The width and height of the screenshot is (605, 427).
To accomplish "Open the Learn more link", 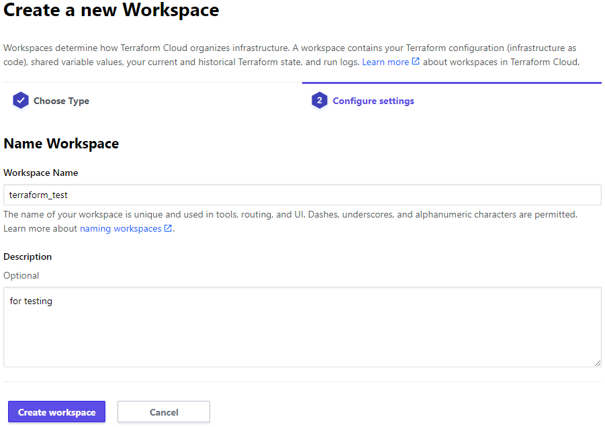I will (x=385, y=62).
